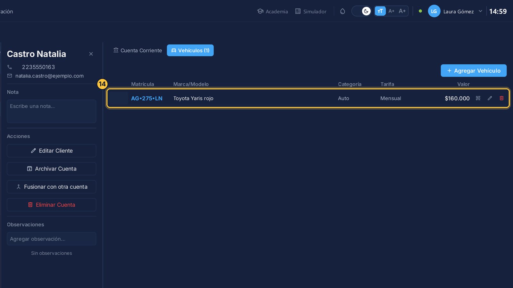Open the QR code icon for Toyota Yaris
513x288 pixels.
coord(478,98)
